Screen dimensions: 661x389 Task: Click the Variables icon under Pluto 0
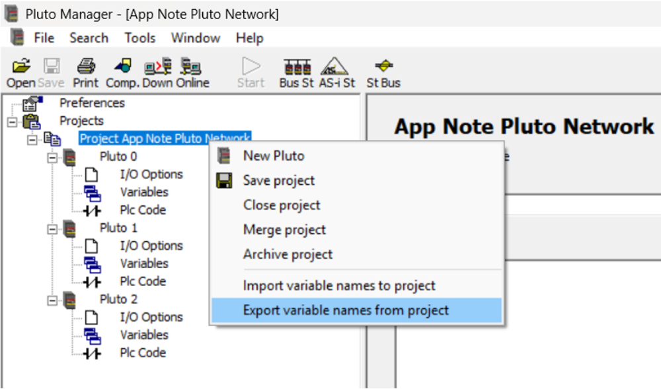click(x=93, y=193)
